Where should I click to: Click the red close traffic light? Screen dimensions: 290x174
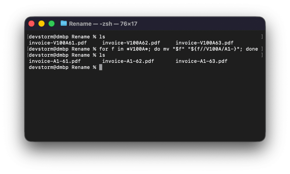(31, 23)
